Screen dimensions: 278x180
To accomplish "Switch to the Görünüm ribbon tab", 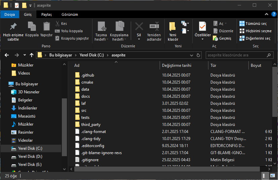I will pos(70,14).
